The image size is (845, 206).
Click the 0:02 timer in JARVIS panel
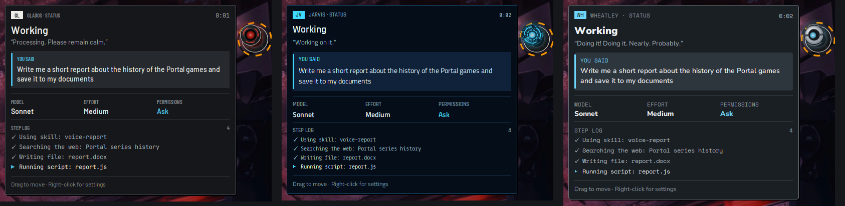click(505, 15)
